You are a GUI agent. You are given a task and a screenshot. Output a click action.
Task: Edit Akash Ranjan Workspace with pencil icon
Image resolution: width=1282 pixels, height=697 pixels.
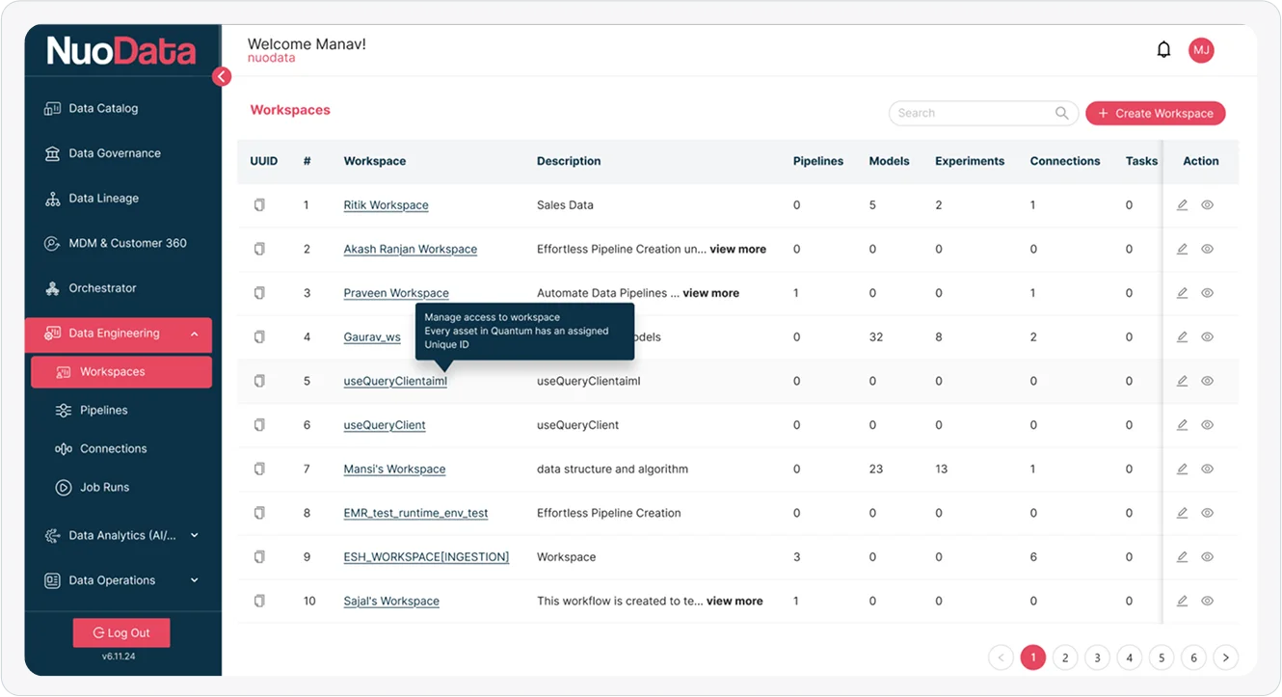[1182, 249]
